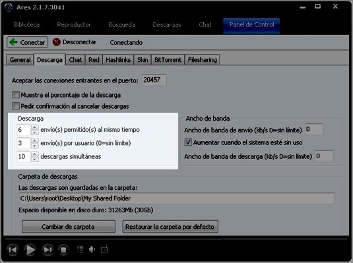Click the Ancho de banda de envío field

(x=314, y=129)
